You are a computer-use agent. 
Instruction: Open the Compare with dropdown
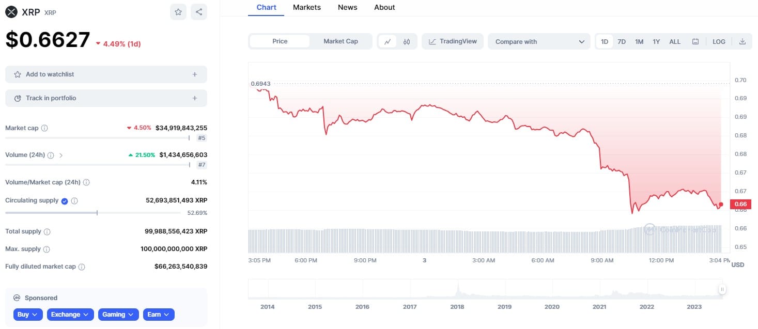pos(539,42)
